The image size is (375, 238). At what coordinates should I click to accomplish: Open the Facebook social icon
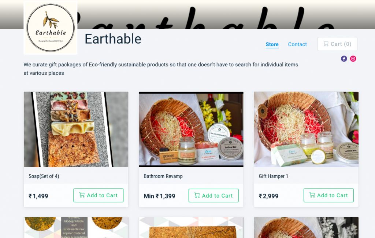coord(344,59)
